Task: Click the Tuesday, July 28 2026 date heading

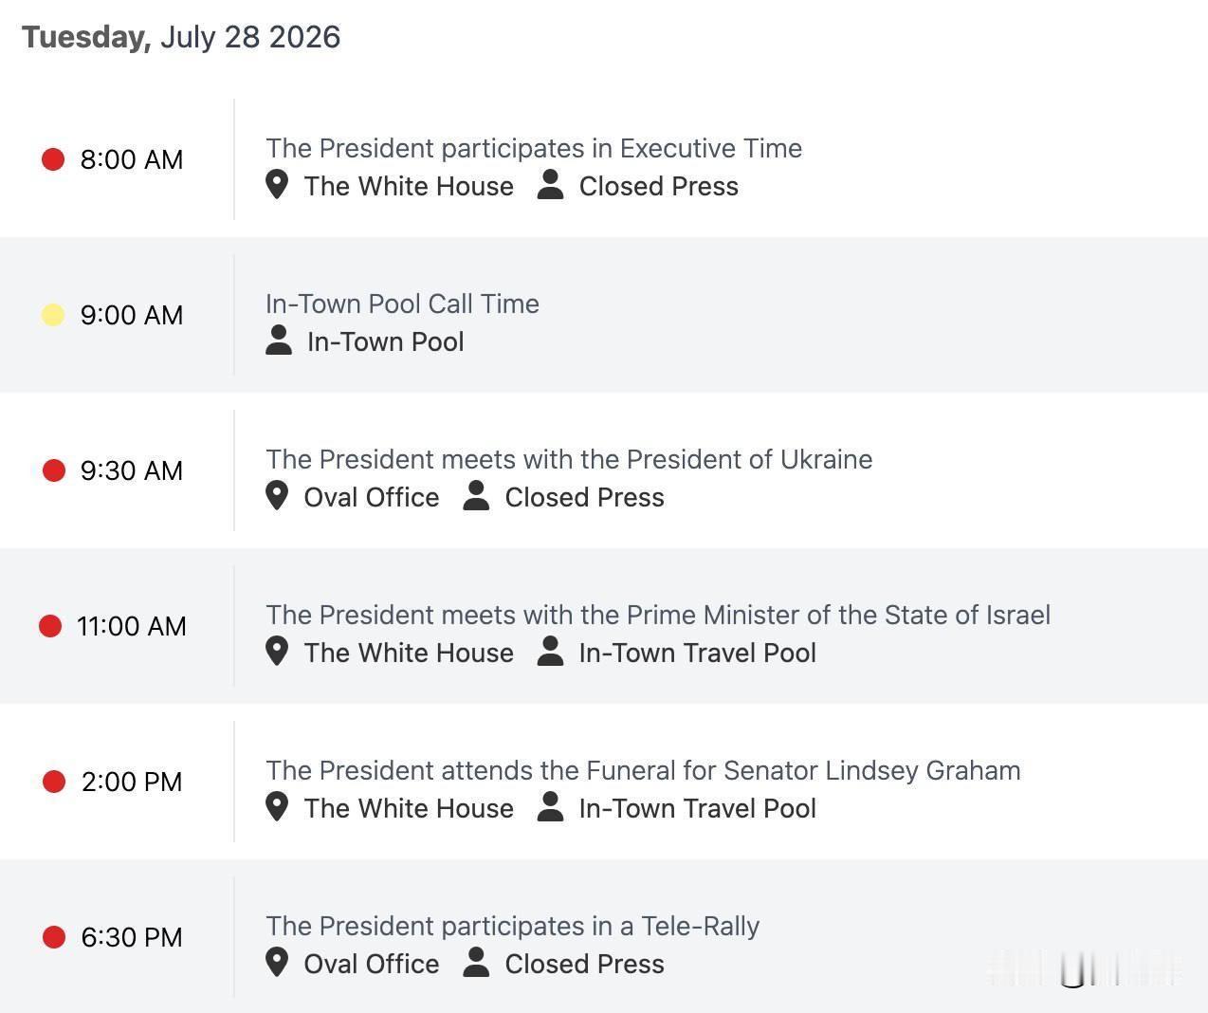Action: (181, 37)
